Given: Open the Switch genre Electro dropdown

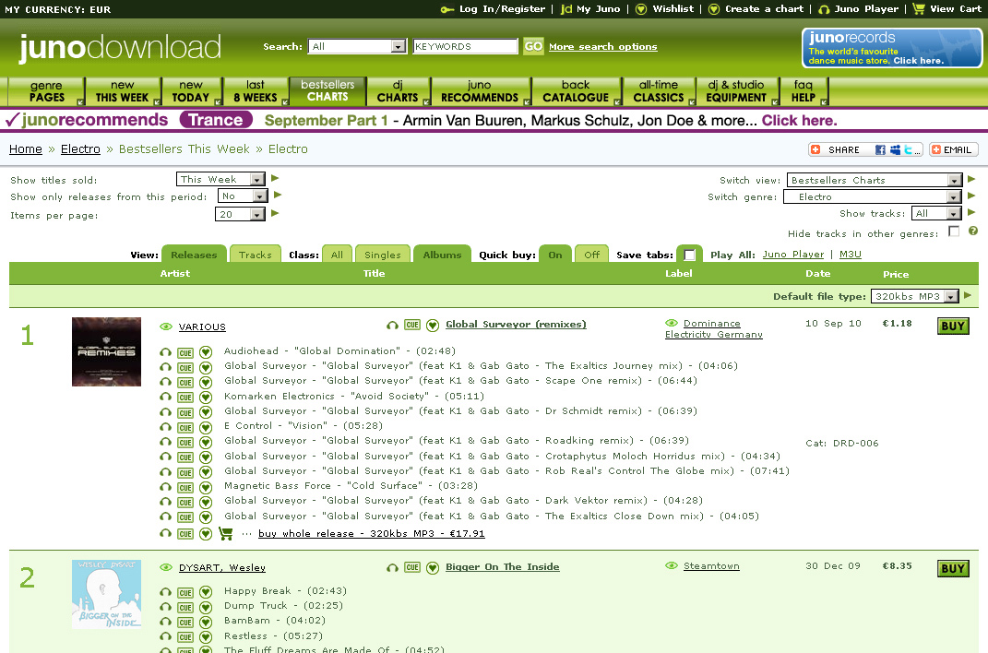Looking at the screenshot, I should pos(873,197).
